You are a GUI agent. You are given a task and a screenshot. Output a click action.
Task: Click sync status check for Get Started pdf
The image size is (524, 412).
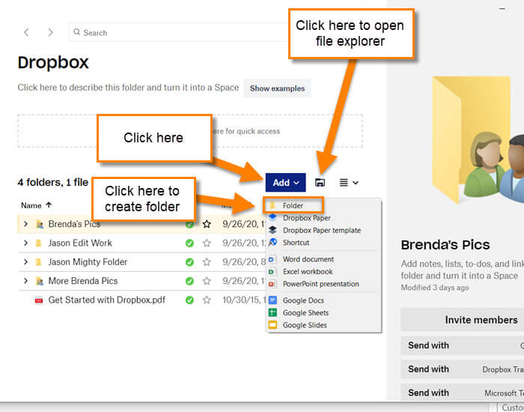tap(189, 300)
